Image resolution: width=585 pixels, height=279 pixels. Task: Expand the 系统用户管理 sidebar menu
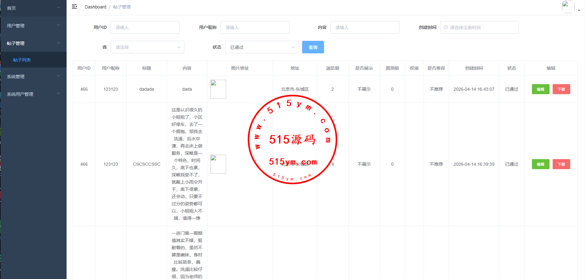click(33, 94)
